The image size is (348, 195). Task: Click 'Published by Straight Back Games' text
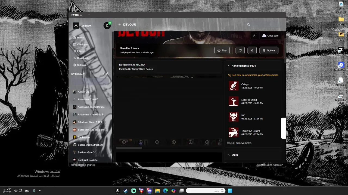[136, 69]
